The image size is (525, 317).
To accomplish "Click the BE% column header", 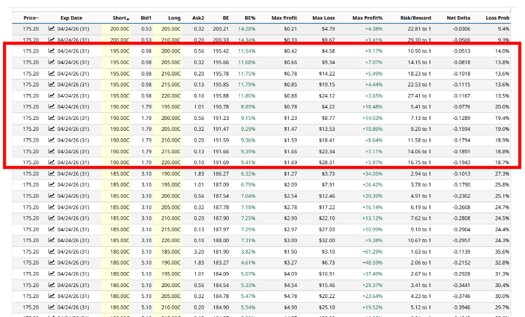I will coord(249,18).
